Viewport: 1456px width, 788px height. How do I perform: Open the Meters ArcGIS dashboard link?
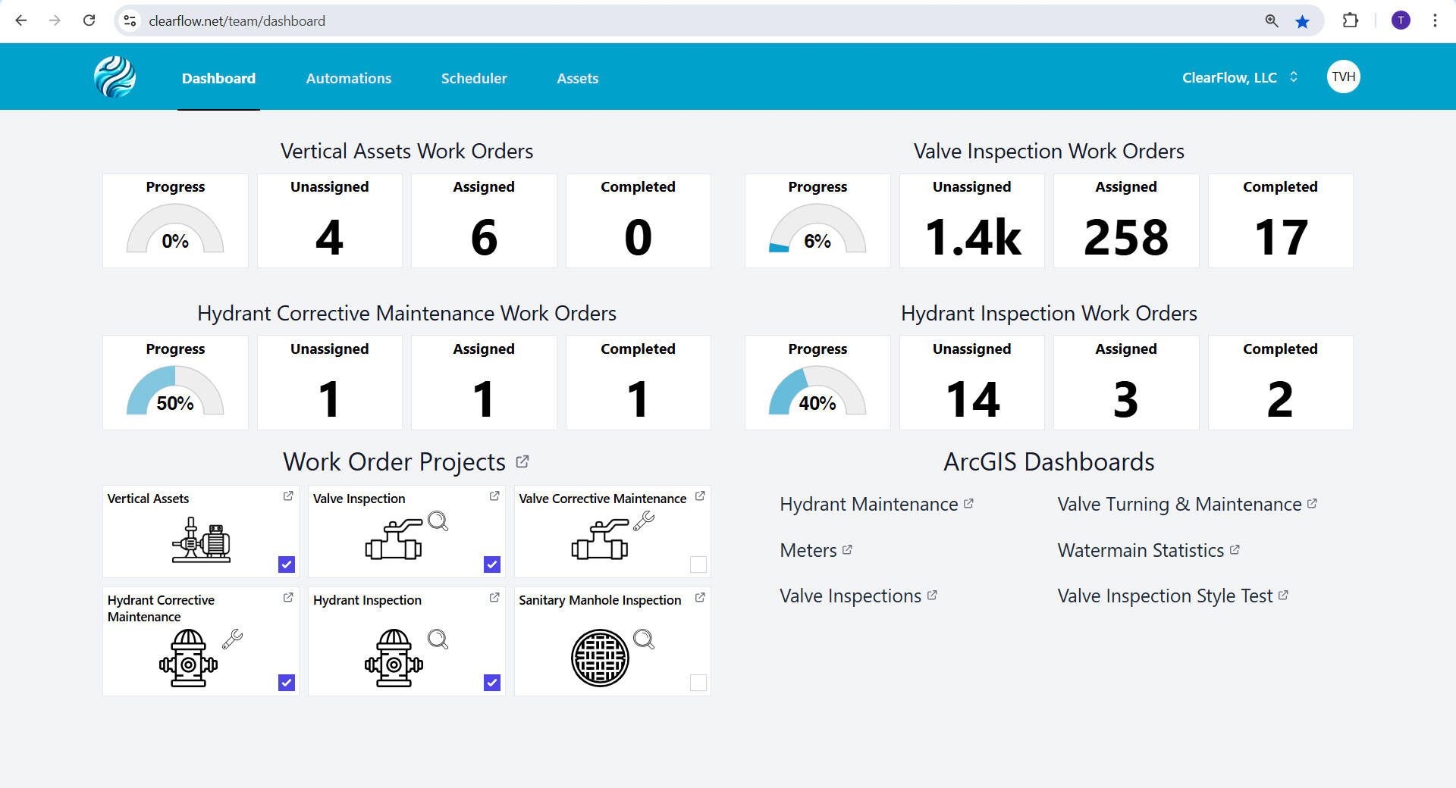coord(816,551)
